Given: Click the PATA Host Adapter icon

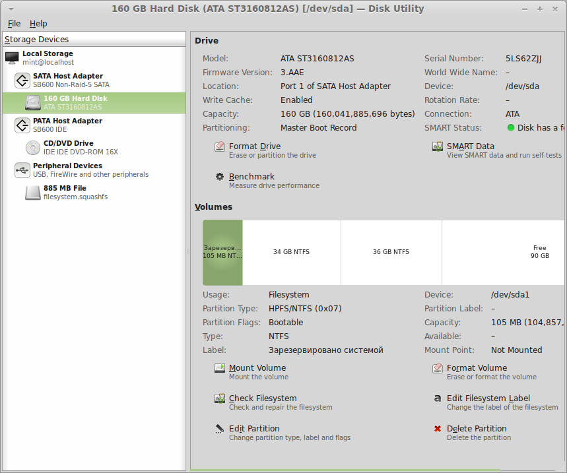Looking at the screenshot, I should 22,125.
